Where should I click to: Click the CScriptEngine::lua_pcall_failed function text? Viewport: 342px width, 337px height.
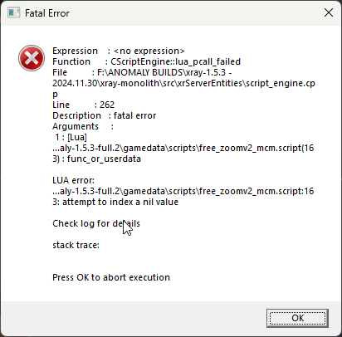175,61
